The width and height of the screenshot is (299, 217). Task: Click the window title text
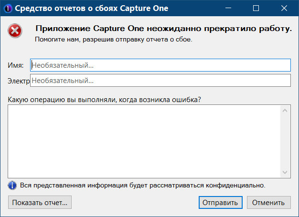tap(92, 9)
